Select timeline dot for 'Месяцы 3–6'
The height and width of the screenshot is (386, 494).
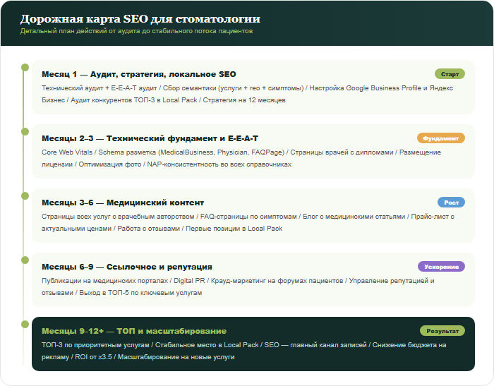click(25, 196)
